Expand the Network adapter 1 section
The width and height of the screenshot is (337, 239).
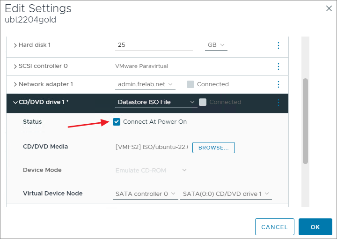coord(15,84)
